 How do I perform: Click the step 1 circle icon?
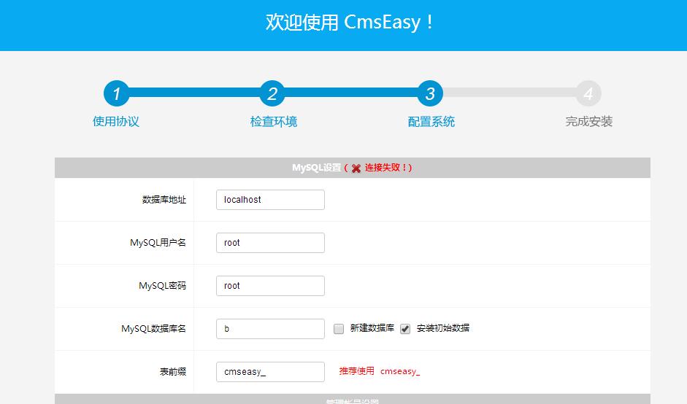pyautogui.click(x=116, y=93)
